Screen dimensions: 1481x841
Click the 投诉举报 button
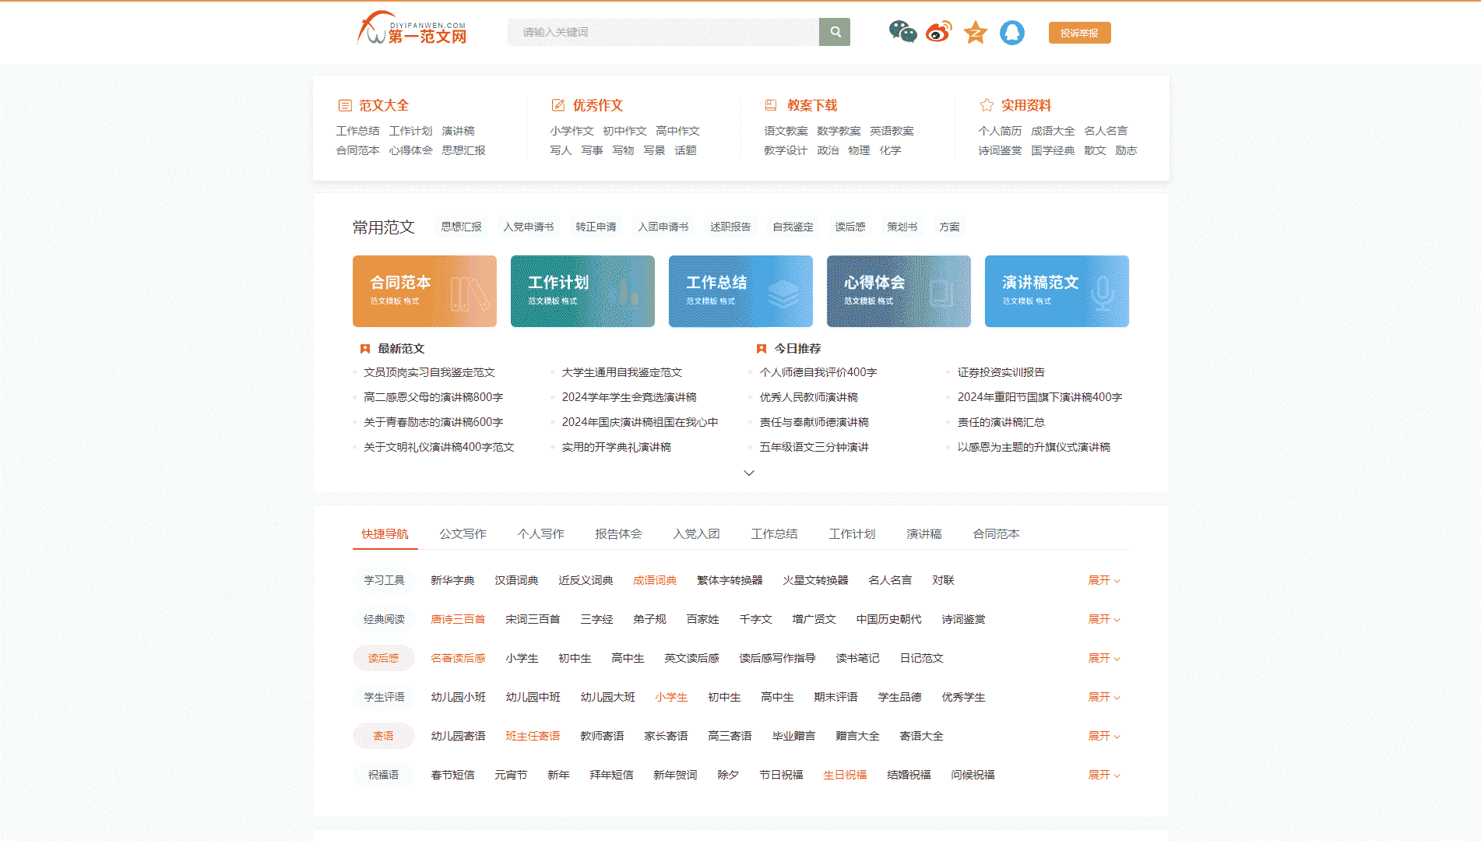[x=1079, y=33]
